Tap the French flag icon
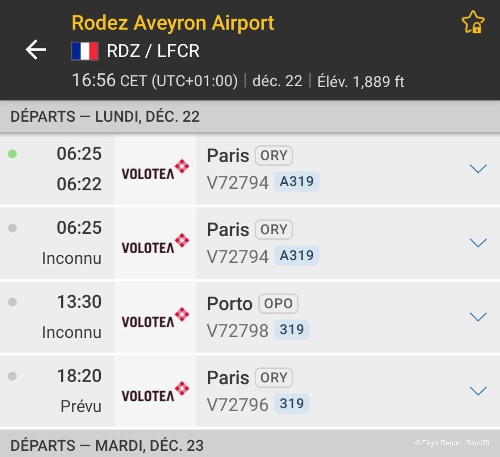 pyautogui.click(x=85, y=51)
